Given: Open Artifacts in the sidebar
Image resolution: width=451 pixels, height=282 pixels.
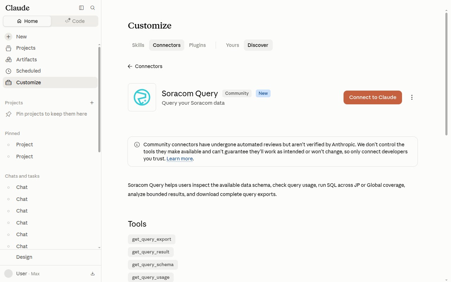Looking at the screenshot, I should (50, 60).
